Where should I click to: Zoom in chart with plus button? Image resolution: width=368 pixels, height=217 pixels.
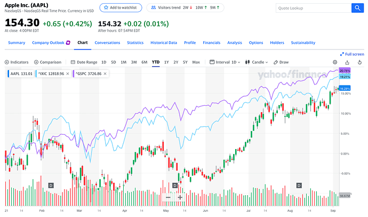coord(180,197)
